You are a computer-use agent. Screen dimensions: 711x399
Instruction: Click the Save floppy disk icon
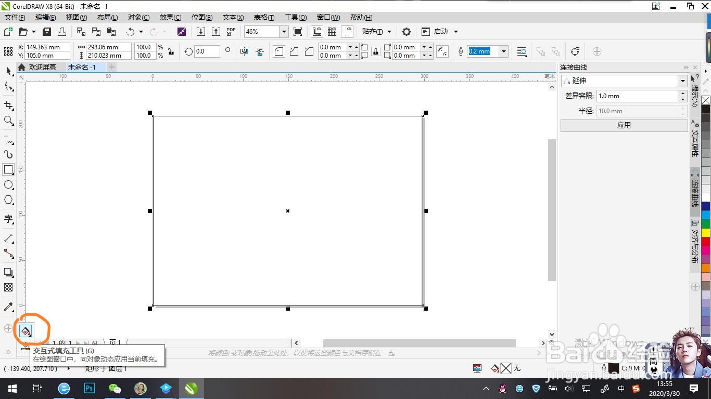point(47,32)
